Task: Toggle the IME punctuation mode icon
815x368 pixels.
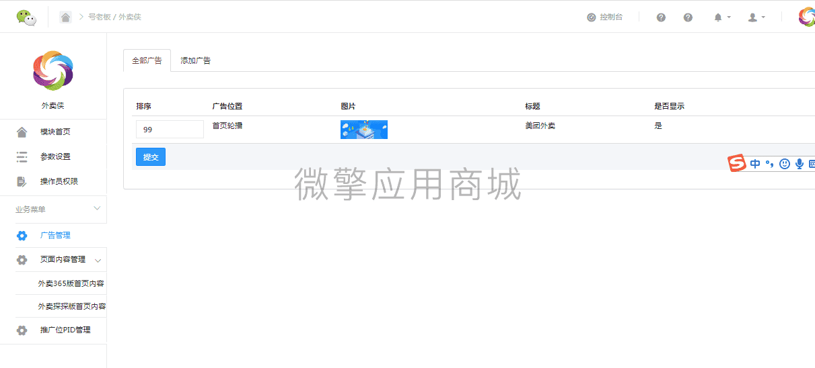Action: (770, 163)
